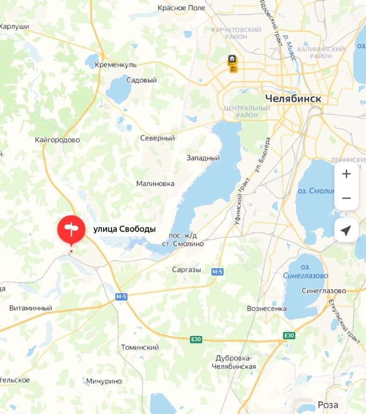Tap the Саргазы settlement label

(x=186, y=270)
